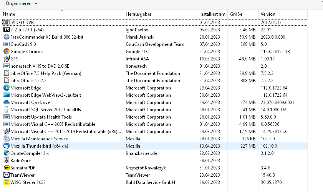The width and height of the screenshot is (323, 192).
Task: Select the VIDEO DVR list entry
Action: click(x=155, y=22)
